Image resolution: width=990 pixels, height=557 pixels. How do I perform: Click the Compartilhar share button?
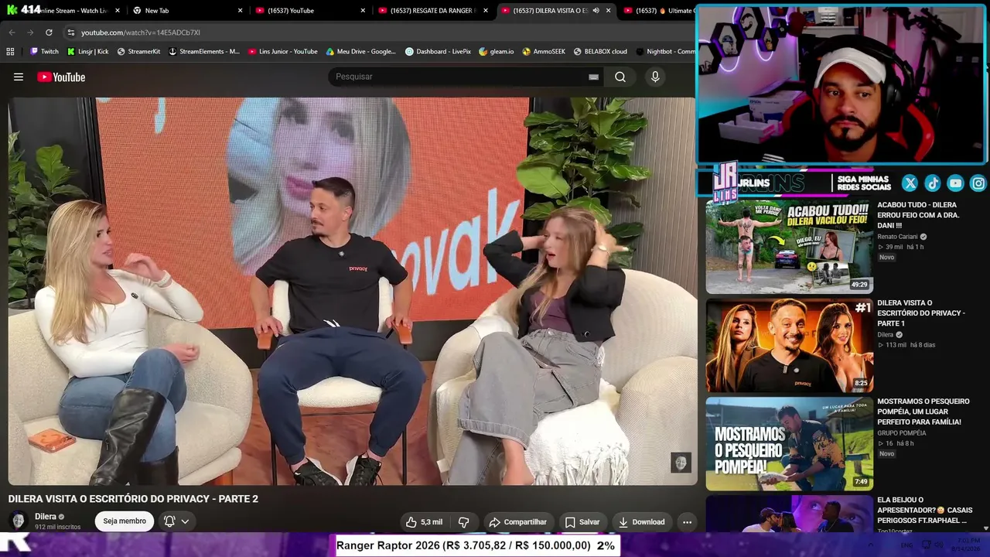[x=518, y=522]
